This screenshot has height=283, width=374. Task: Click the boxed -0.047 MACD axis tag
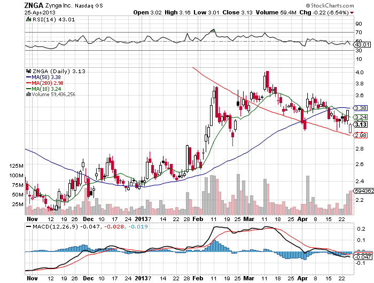(x=362, y=257)
